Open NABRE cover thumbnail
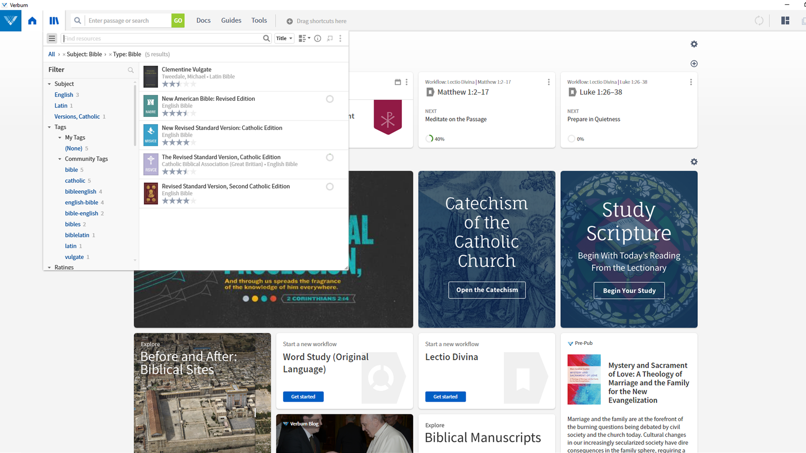This screenshot has height=453, width=806. click(x=151, y=106)
